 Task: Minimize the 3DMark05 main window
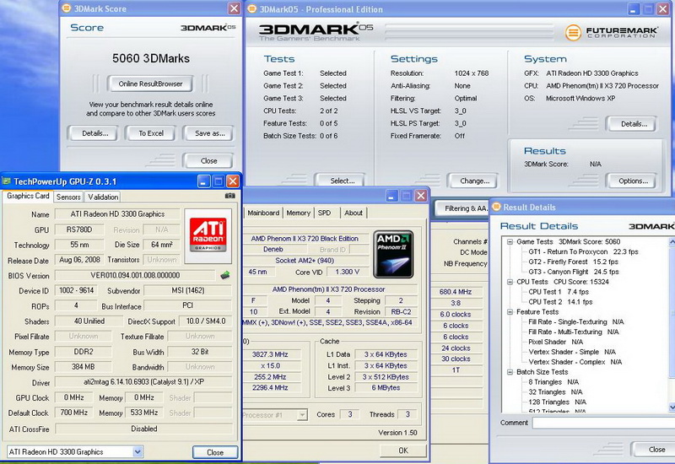(634, 9)
